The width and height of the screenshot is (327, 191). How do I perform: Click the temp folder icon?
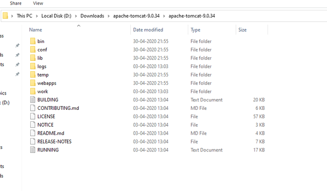(33, 74)
